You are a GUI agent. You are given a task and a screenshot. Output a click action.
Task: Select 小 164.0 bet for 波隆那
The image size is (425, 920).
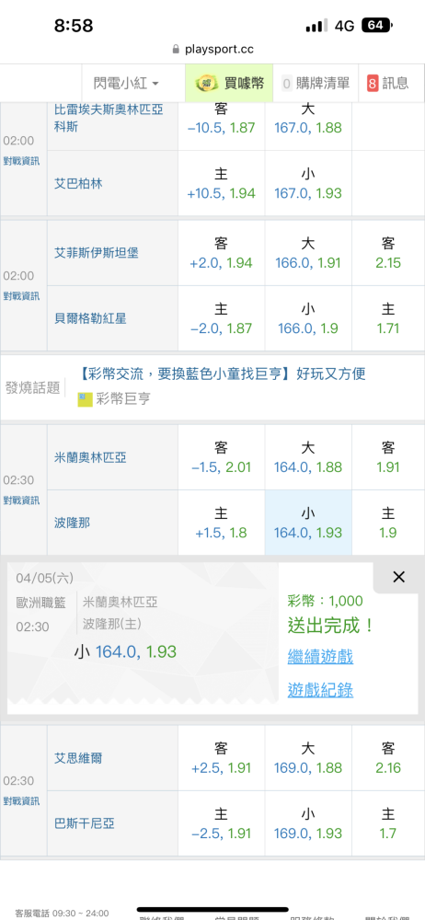[308, 523]
